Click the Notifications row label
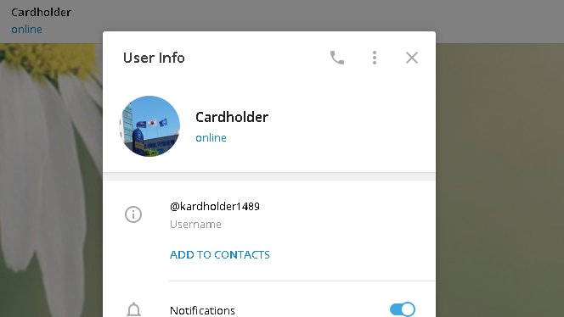564x317 pixels. (202, 310)
